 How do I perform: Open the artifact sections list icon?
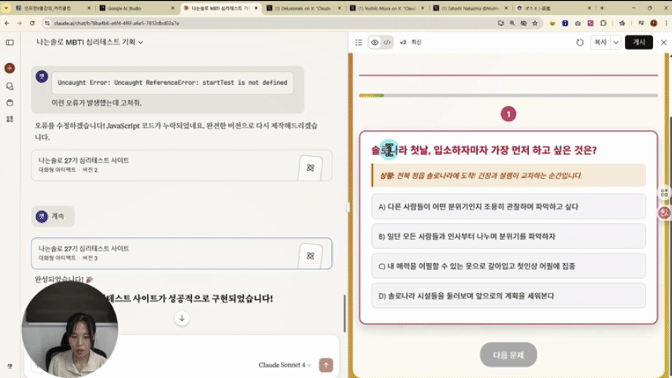tap(359, 43)
